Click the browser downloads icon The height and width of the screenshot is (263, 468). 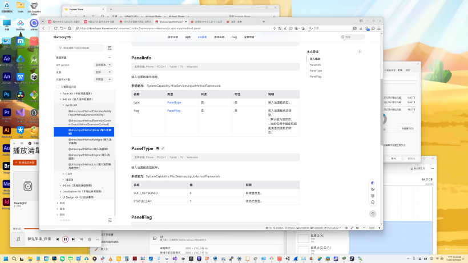(361, 28)
